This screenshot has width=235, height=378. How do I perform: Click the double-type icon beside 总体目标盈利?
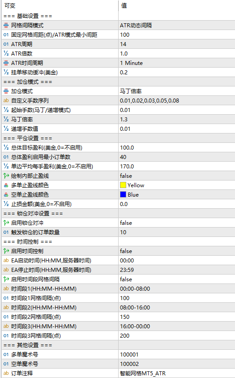pyautogui.click(x=6, y=147)
